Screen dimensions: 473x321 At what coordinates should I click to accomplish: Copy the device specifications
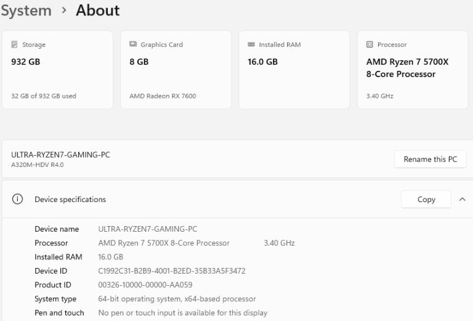coord(426,199)
